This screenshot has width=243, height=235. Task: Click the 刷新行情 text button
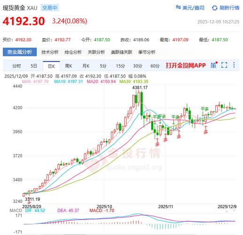pos(229,8)
